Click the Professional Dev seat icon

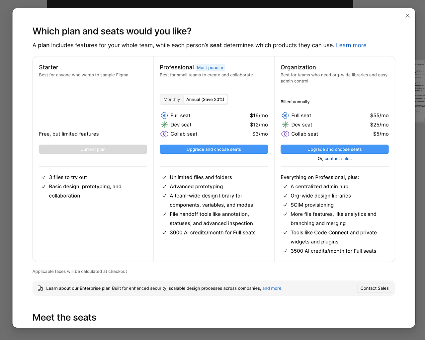coord(164,125)
